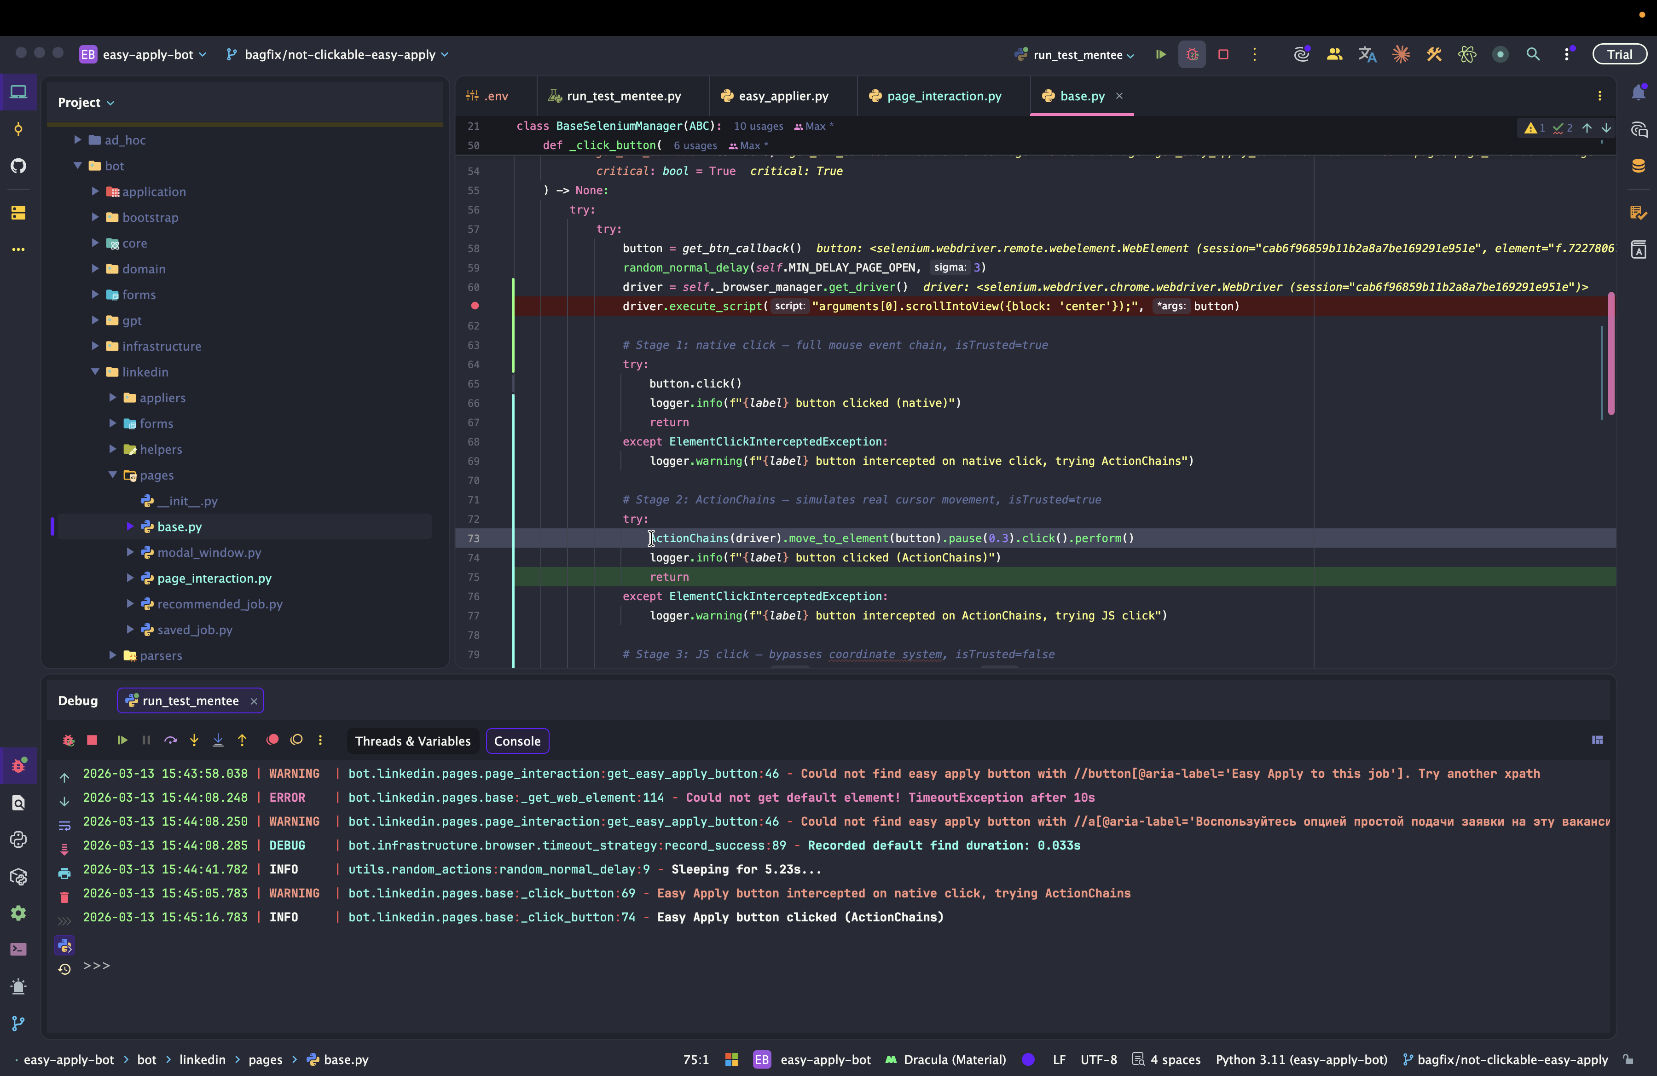
Task: Click the Stop button in top toolbar
Action: click(x=1223, y=54)
